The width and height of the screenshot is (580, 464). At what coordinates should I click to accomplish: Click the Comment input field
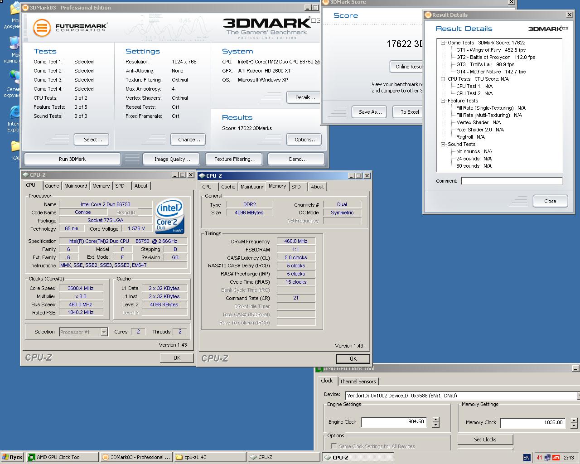(x=512, y=181)
